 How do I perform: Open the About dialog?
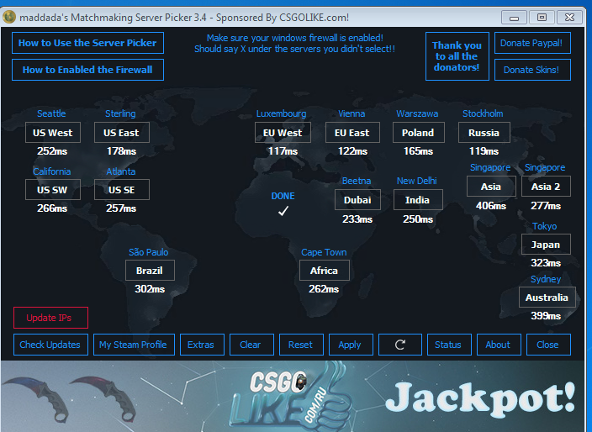(x=498, y=345)
